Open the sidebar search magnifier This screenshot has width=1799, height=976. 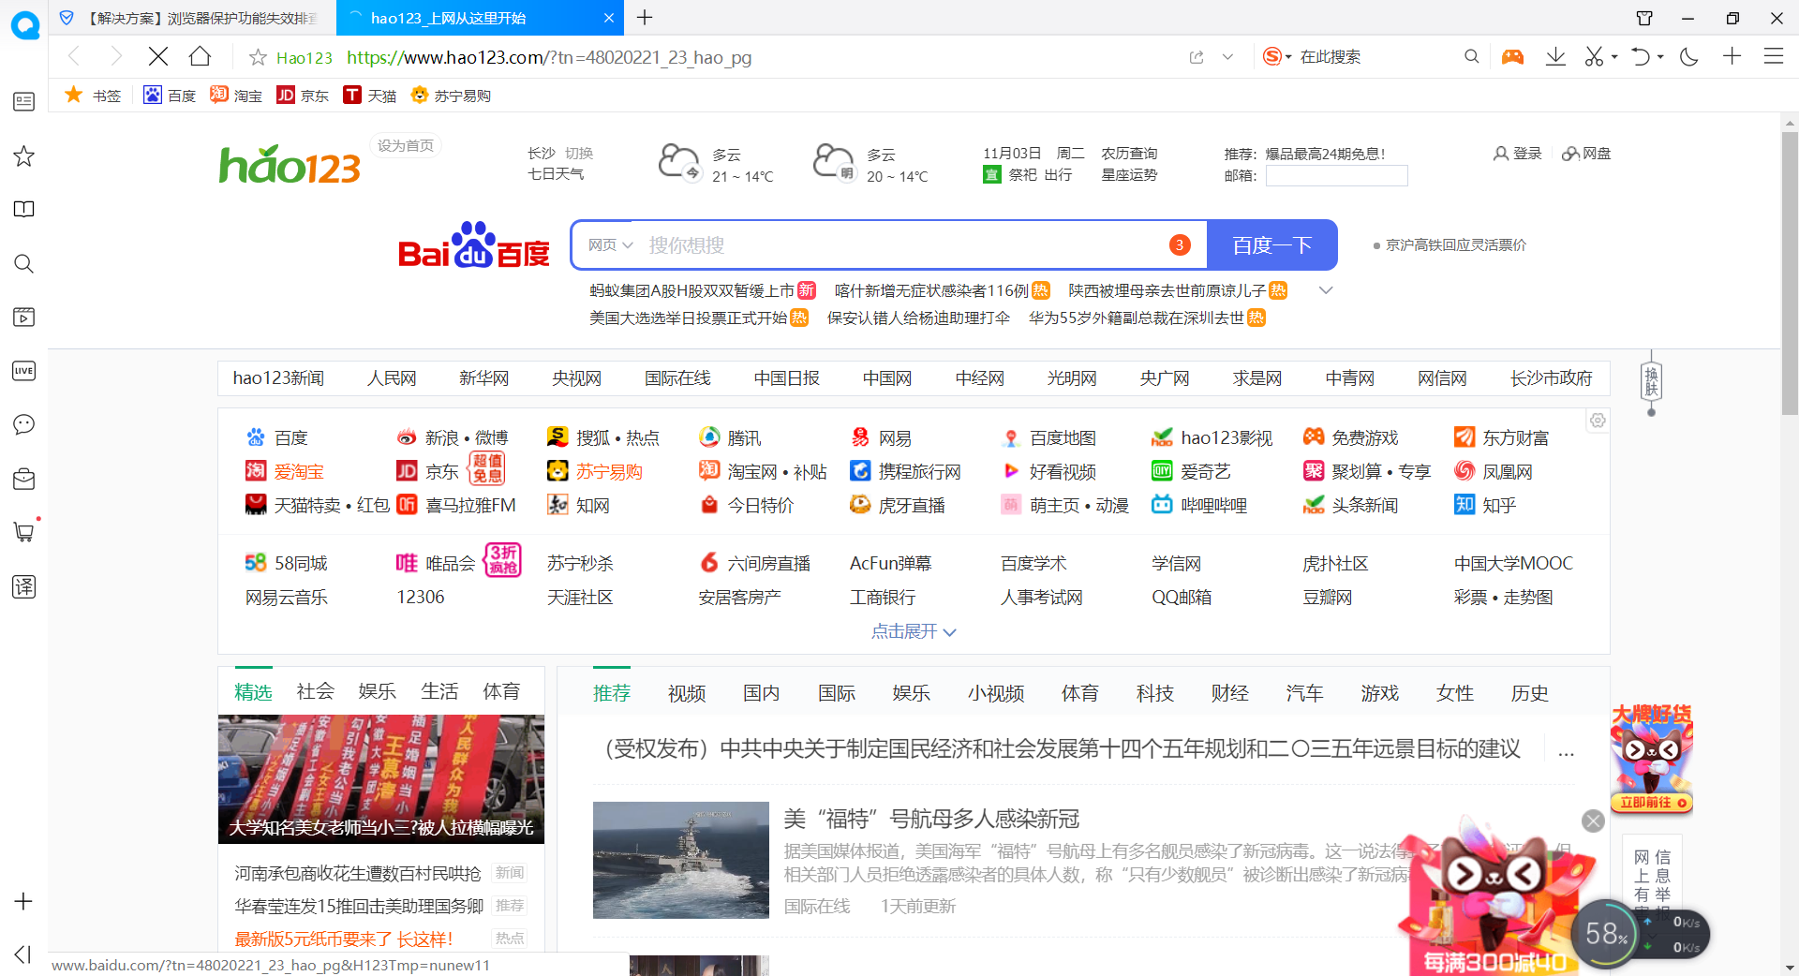[24, 263]
